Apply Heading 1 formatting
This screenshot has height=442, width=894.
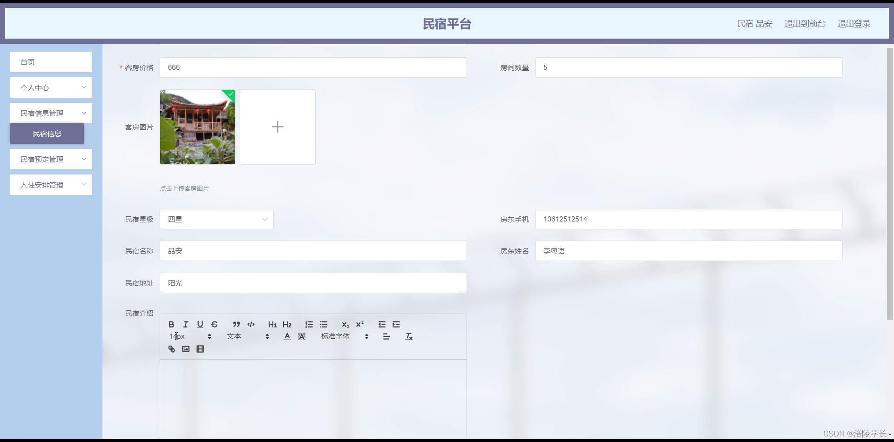[x=272, y=324]
